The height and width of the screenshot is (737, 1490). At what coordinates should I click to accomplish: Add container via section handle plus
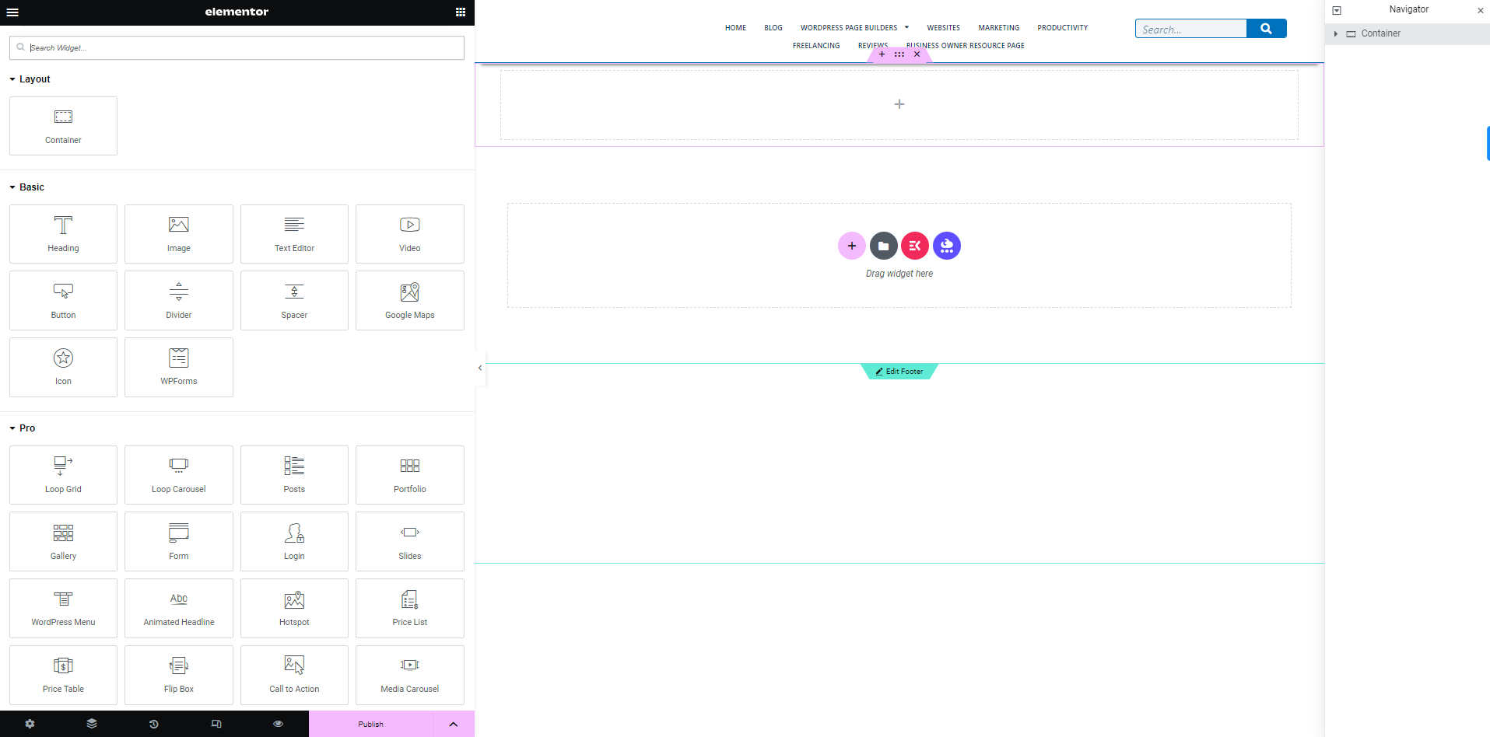coord(882,54)
